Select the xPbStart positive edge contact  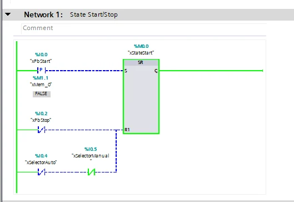(42, 71)
